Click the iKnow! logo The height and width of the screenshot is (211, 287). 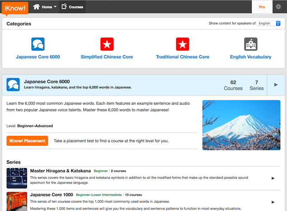pos(15,8)
